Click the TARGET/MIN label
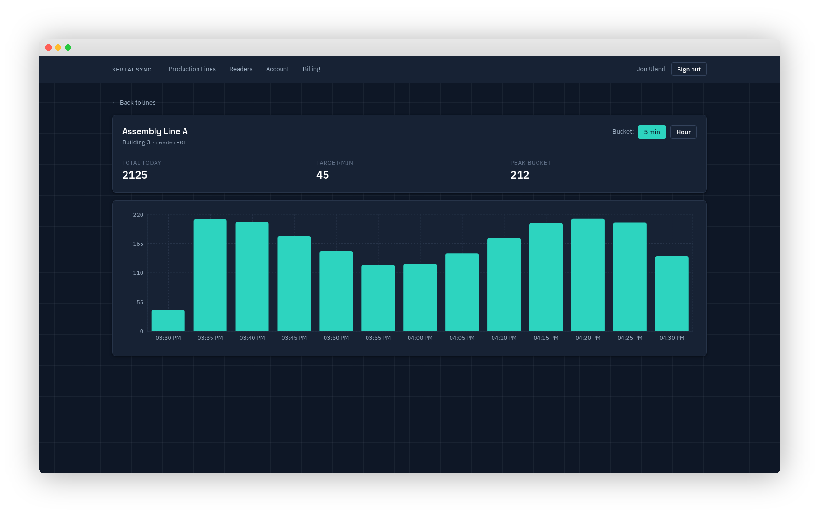819x512 pixels. [335, 163]
